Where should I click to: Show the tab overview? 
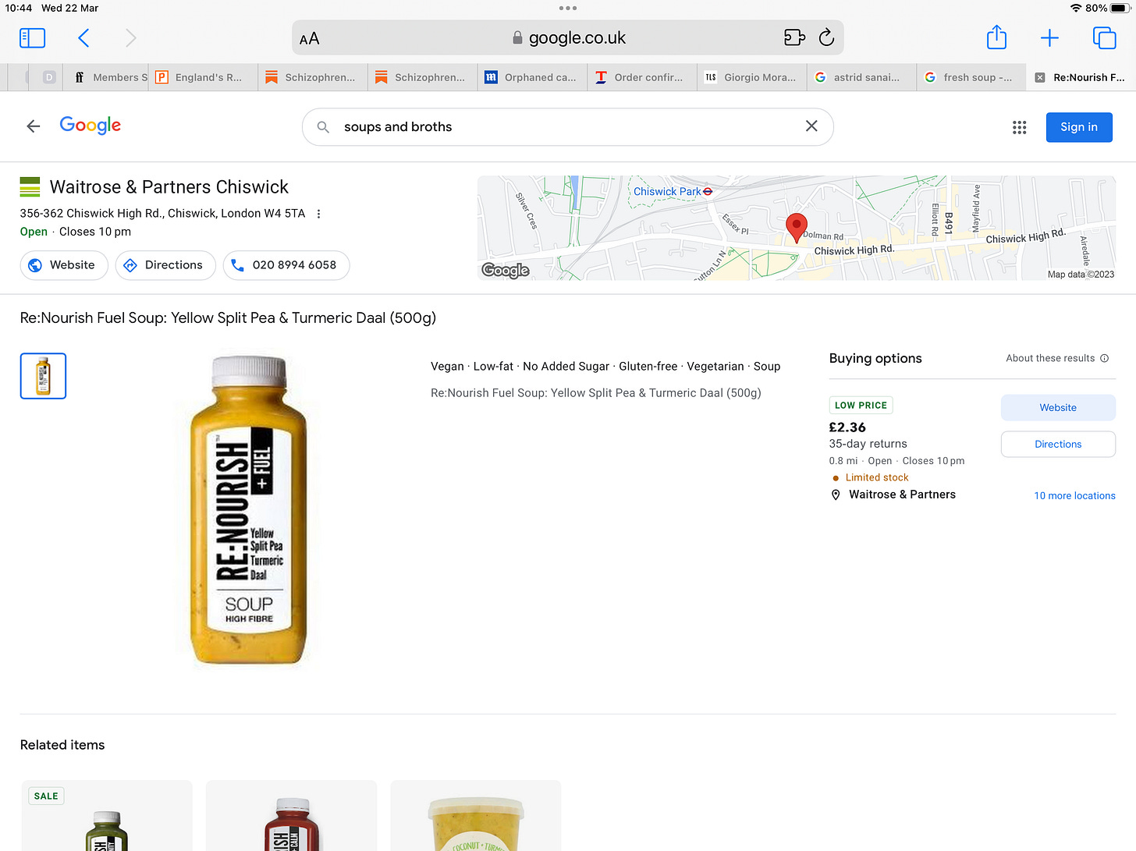1104,37
